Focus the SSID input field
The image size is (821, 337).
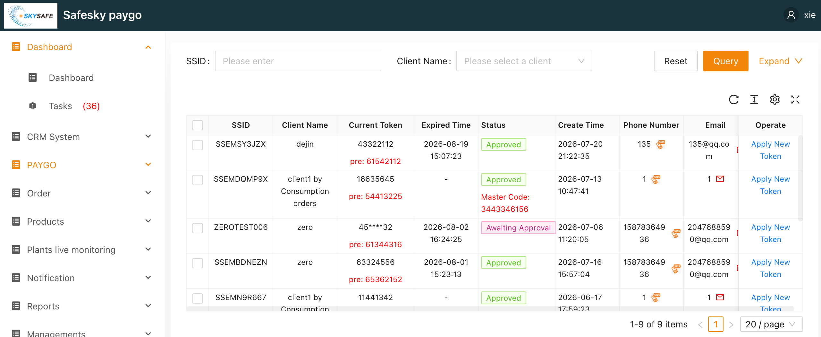(x=298, y=61)
